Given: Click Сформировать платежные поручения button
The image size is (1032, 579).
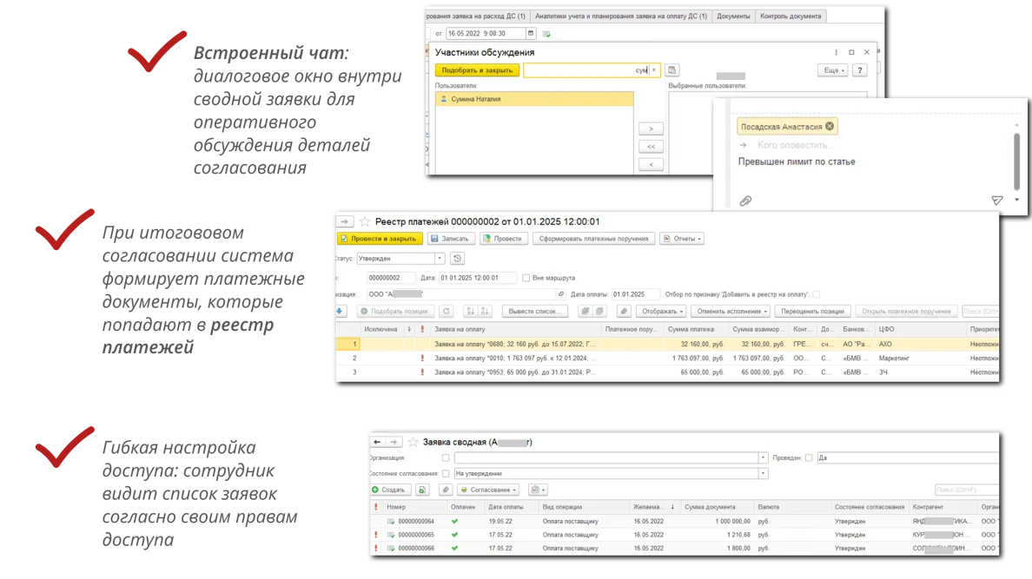Looking at the screenshot, I should coord(593,239).
